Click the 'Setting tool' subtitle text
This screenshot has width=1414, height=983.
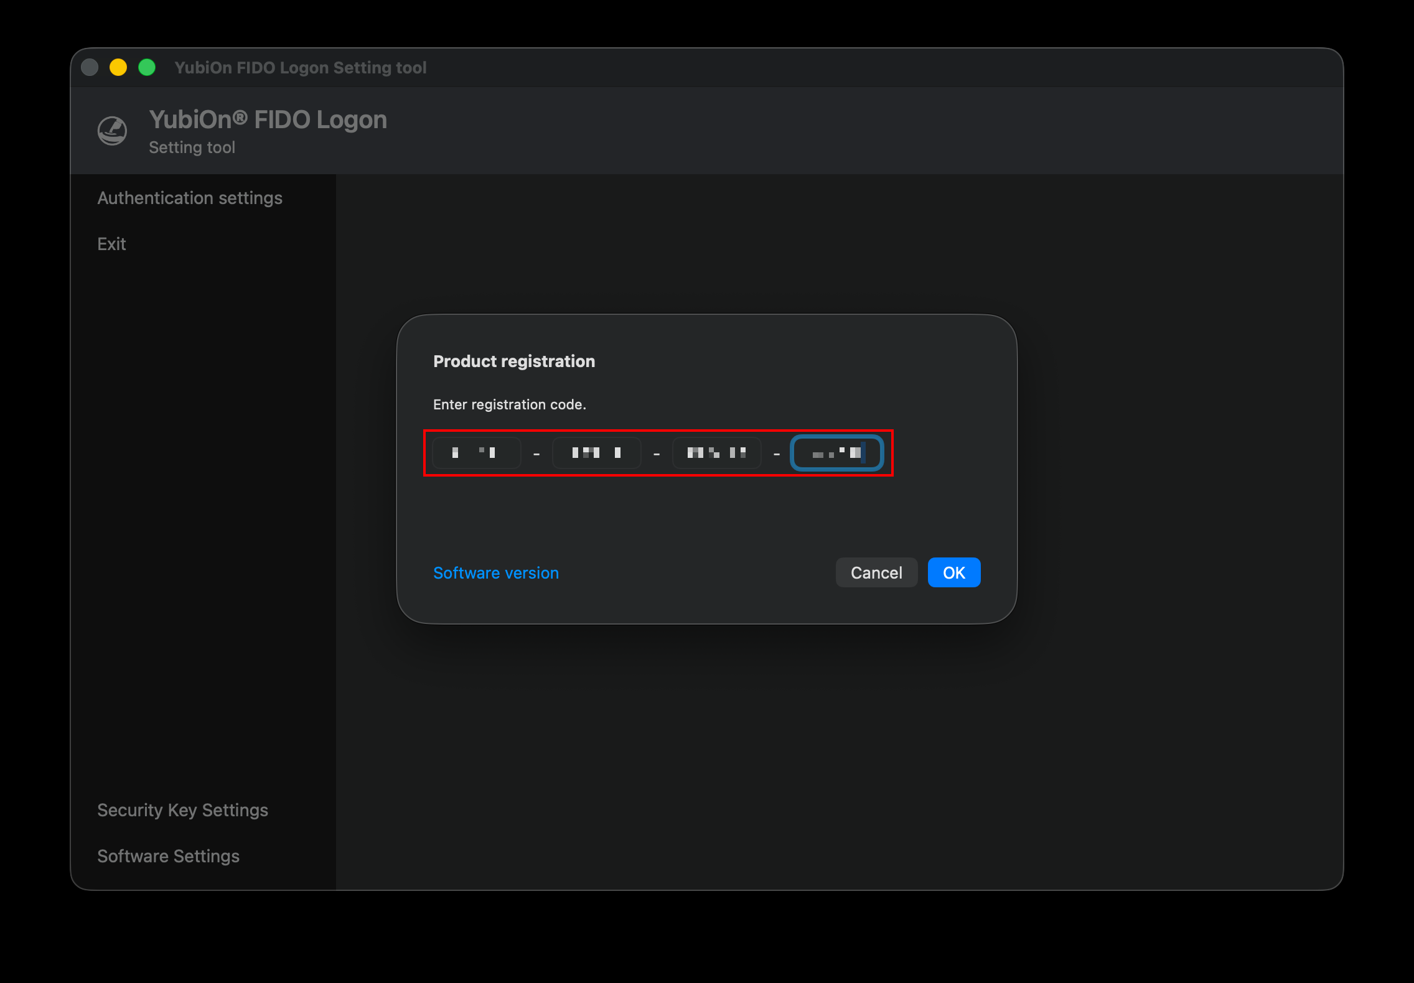(x=192, y=147)
